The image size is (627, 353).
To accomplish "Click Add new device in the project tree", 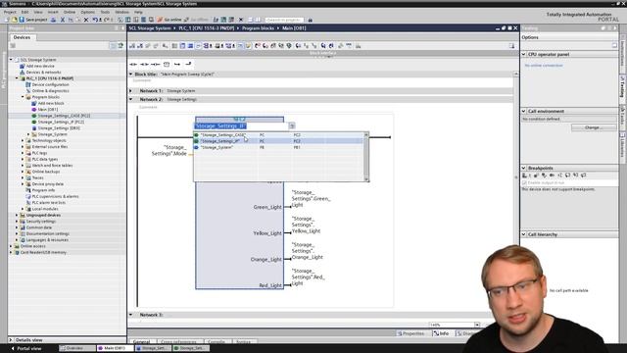I will pos(40,66).
